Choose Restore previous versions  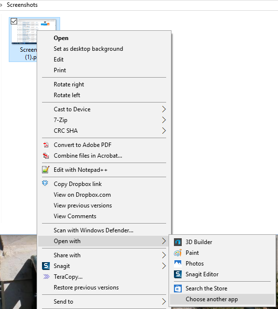[x=104, y=288]
